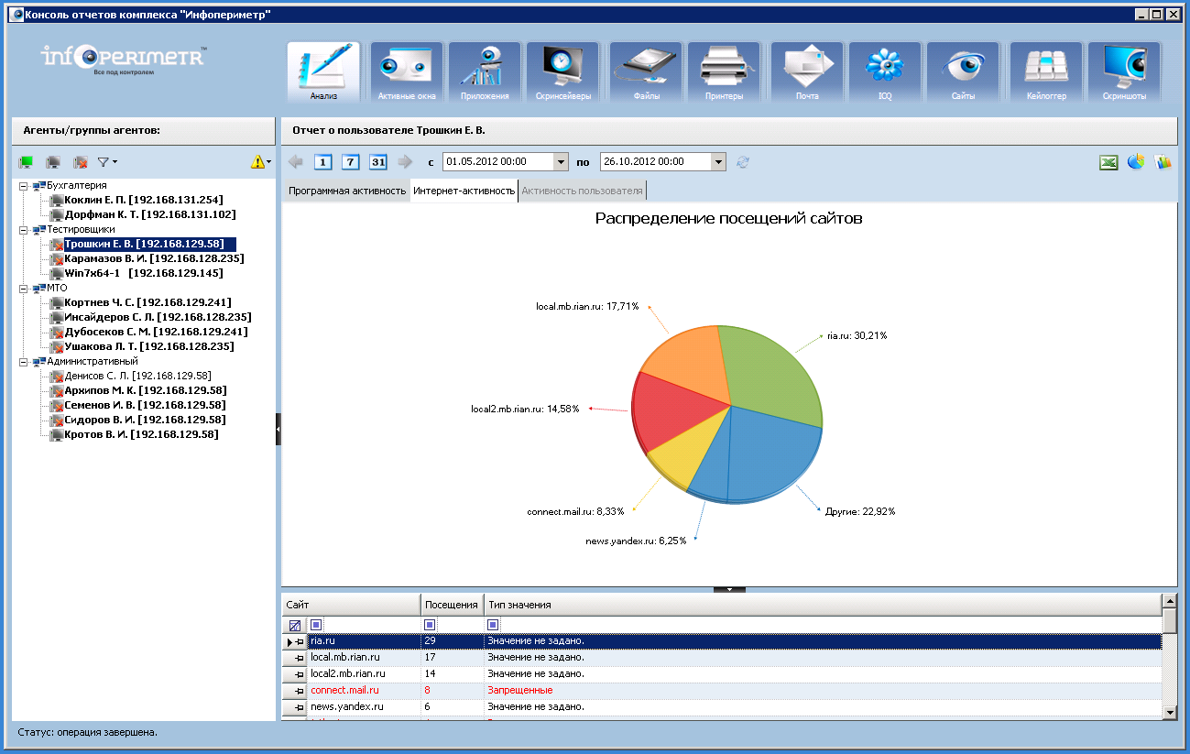The image size is (1190, 754).
Task: Open the Mail (Почта) section
Action: point(806,72)
